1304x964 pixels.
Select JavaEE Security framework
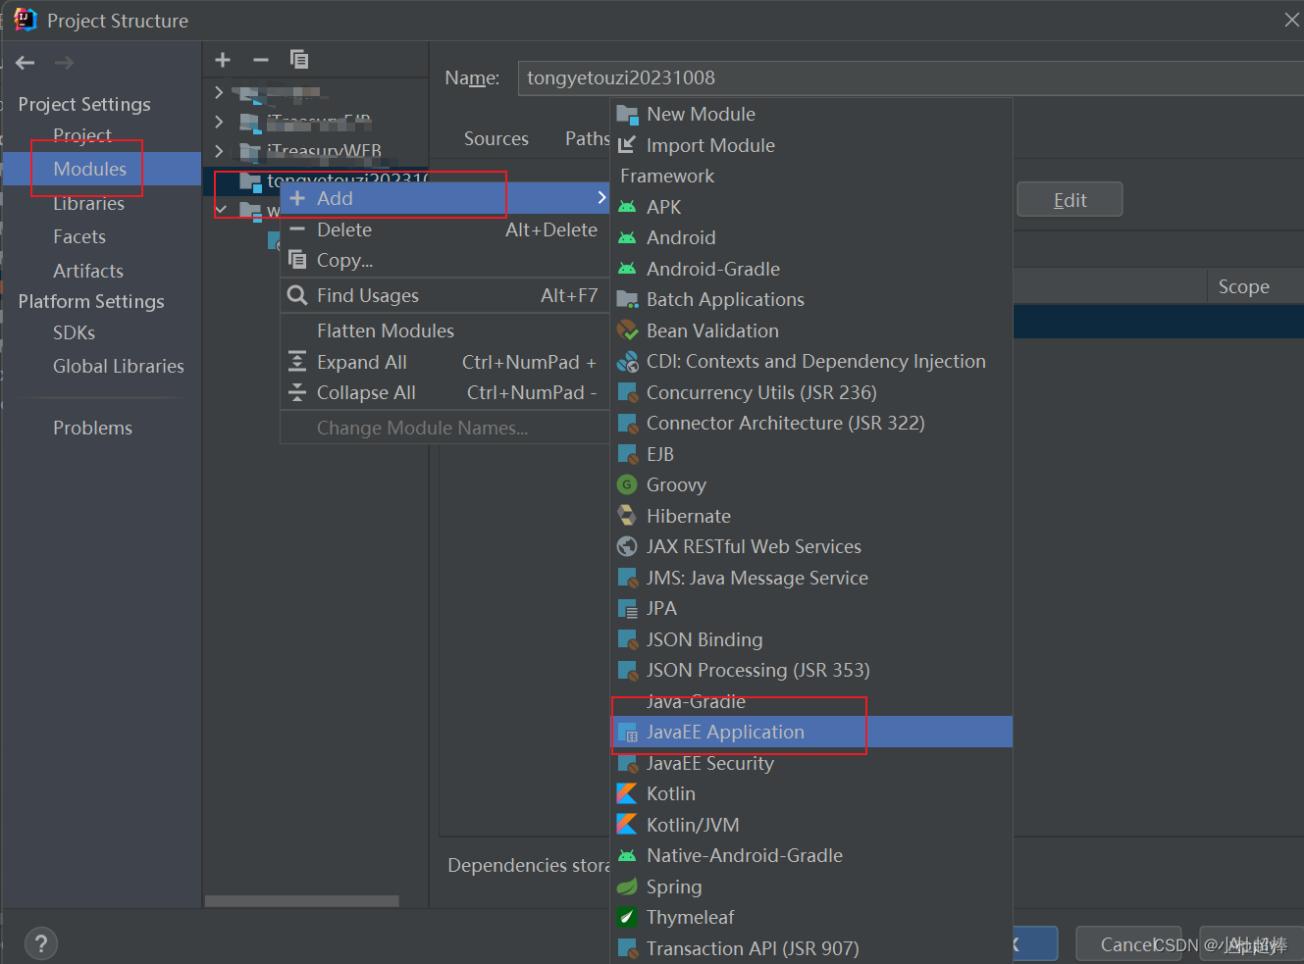tap(811, 763)
